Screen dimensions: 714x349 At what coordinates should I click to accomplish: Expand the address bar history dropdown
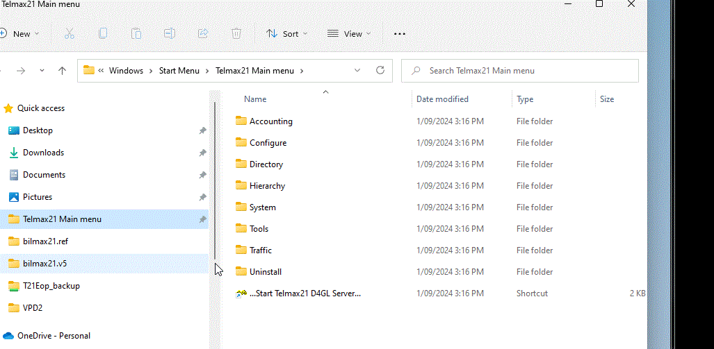(357, 71)
